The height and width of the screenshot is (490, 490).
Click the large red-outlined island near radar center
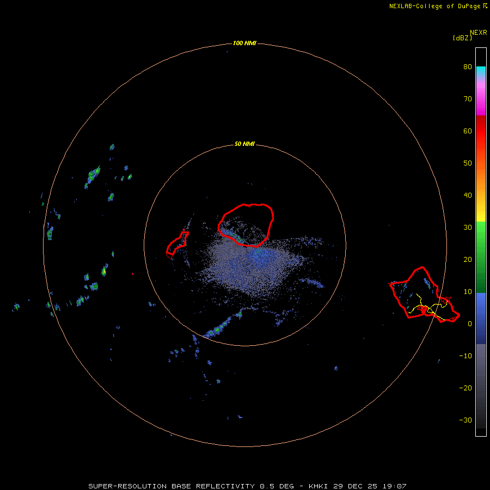click(246, 225)
